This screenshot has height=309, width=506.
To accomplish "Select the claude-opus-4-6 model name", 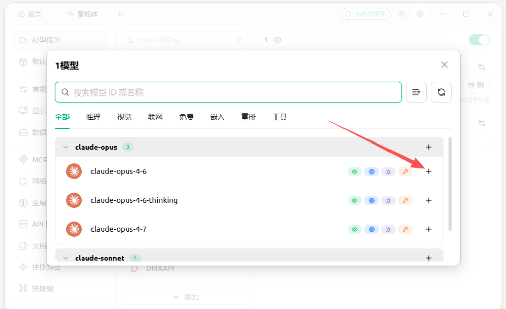I will point(119,171).
